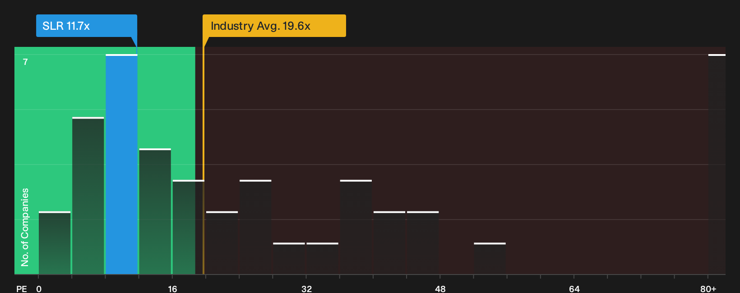Click the bar for PE 12 to 16
Image resolution: width=740 pixels, height=293 pixels.
155,211
